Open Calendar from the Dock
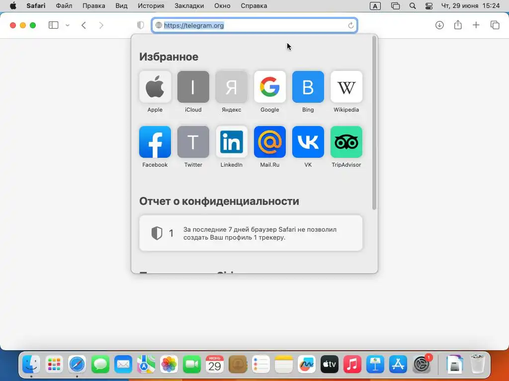The height and width of the screenshot is (381, 509). (x=215, y=365)
